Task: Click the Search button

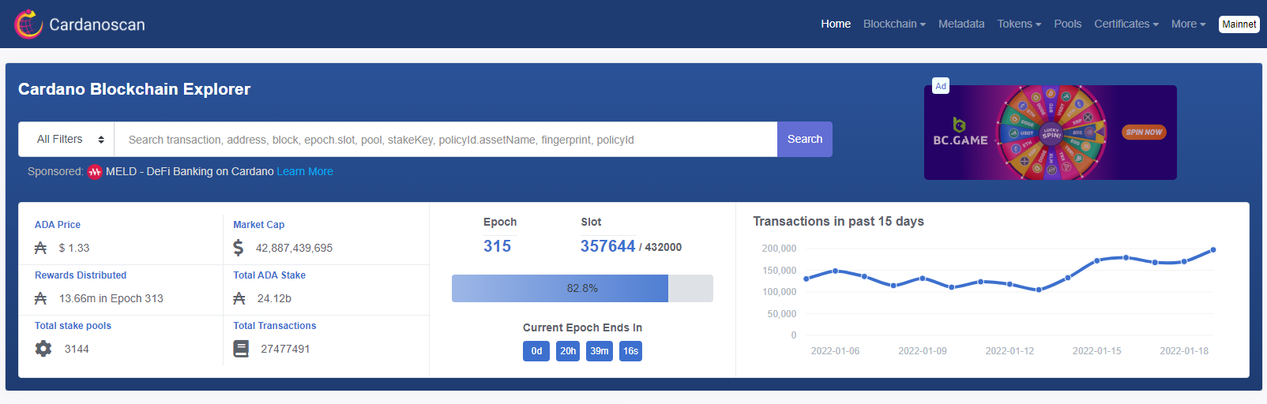Action: tap(805, 139)
